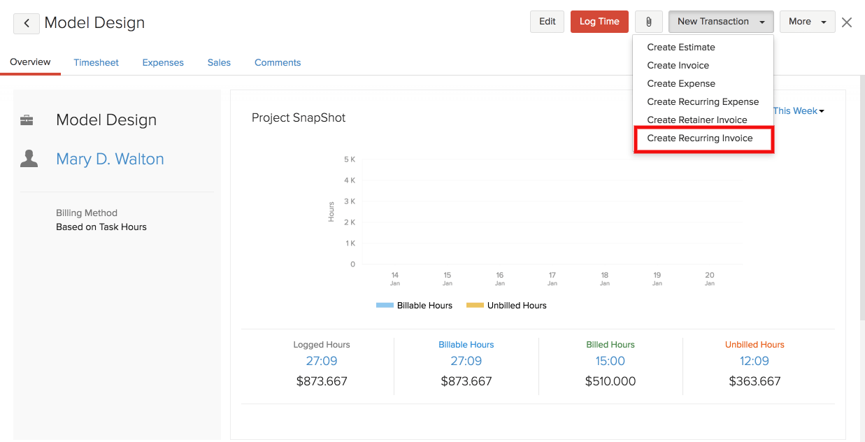Select Create Recurring Invoice option
This screenshot has width=865, height=442.
point(700,138)
